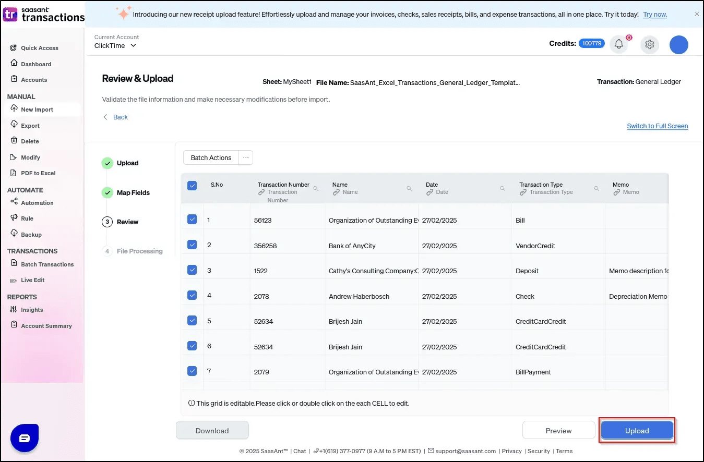Deselect the checkbox for row 3
Viewport: 704px width, 462px height.
click(x=192, y=269)
